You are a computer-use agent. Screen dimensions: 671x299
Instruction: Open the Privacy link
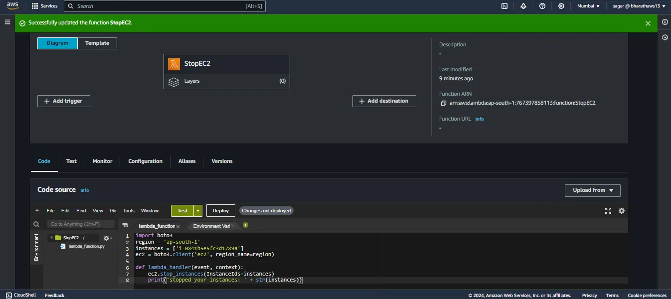click(589, 296)
